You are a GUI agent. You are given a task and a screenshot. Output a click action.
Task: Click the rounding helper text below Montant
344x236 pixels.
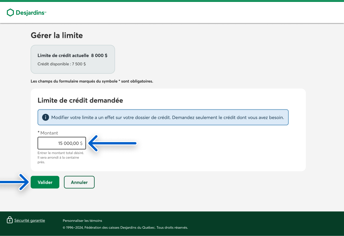[60, 157]
